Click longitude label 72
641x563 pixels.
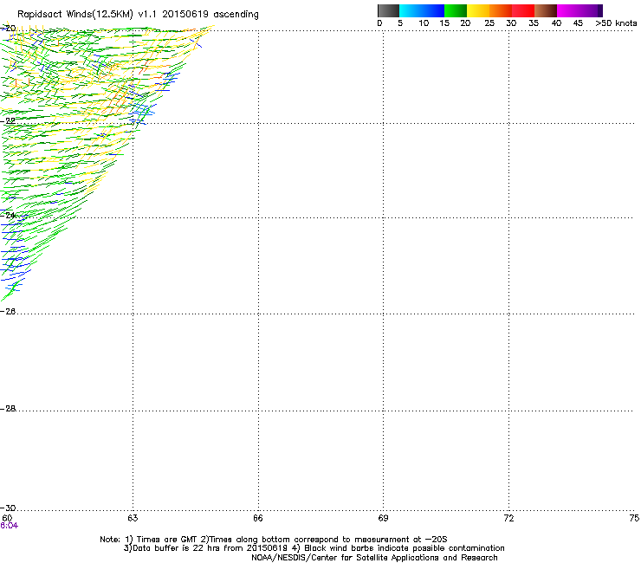tap(509, 518)
